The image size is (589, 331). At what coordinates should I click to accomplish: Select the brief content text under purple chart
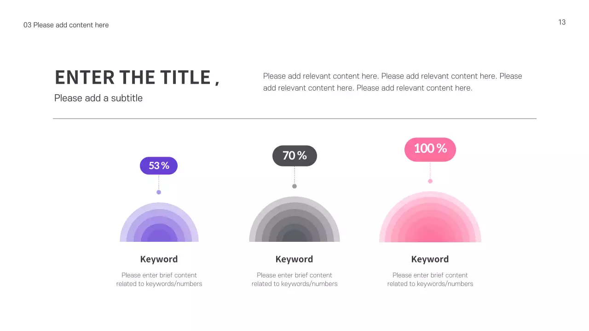pos(159,280)
